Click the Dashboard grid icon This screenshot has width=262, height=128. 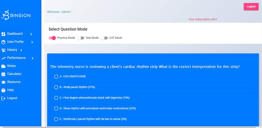3,34
